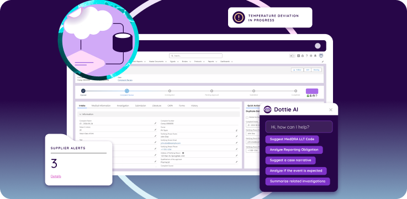Select the Investigation stage on progress path

(170, 91)
